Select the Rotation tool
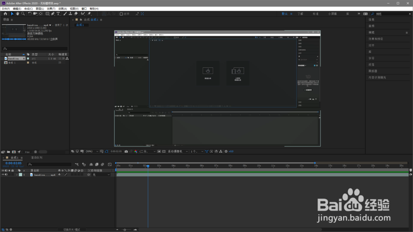413x232 pixels. (29, 14)
